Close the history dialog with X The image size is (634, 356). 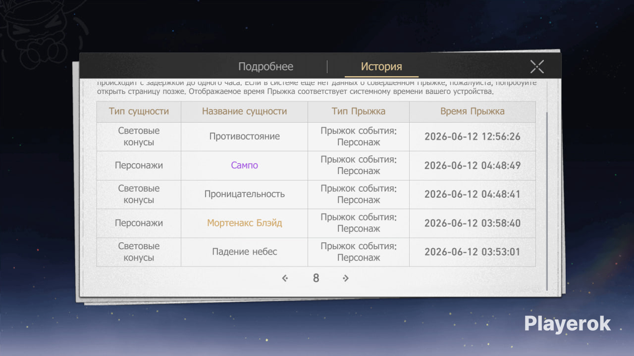coord(537,67)
